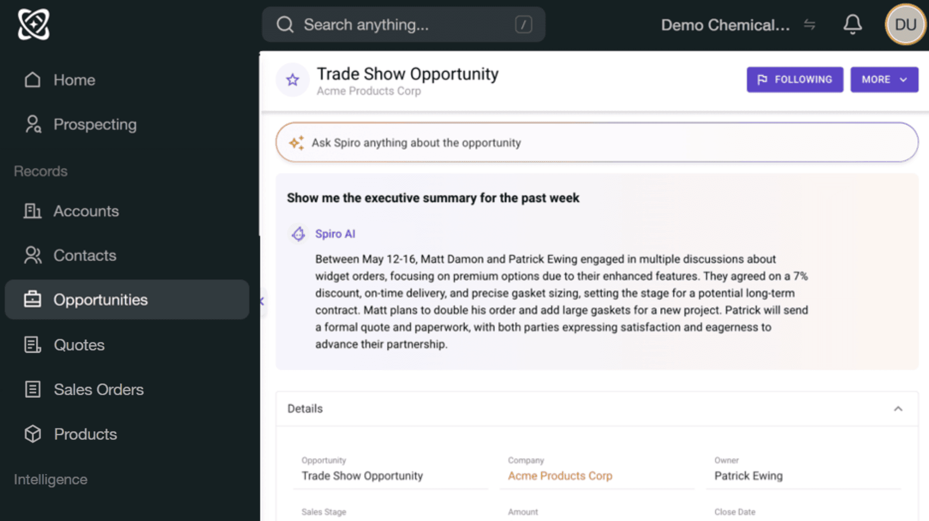The width and height of the screenshot is (929, 521).
Task: Select the Products cube icon
Action: pyautogui.click(x=32, y=434)
